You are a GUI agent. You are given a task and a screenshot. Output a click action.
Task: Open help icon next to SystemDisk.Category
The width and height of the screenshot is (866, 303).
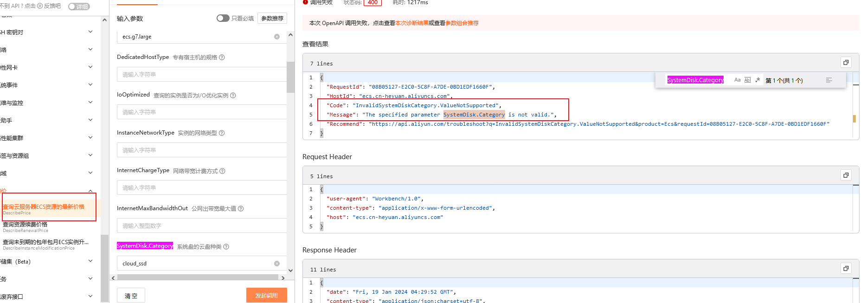point(226,247)
